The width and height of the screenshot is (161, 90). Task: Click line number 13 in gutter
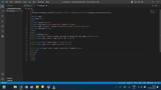click(26, 34)
